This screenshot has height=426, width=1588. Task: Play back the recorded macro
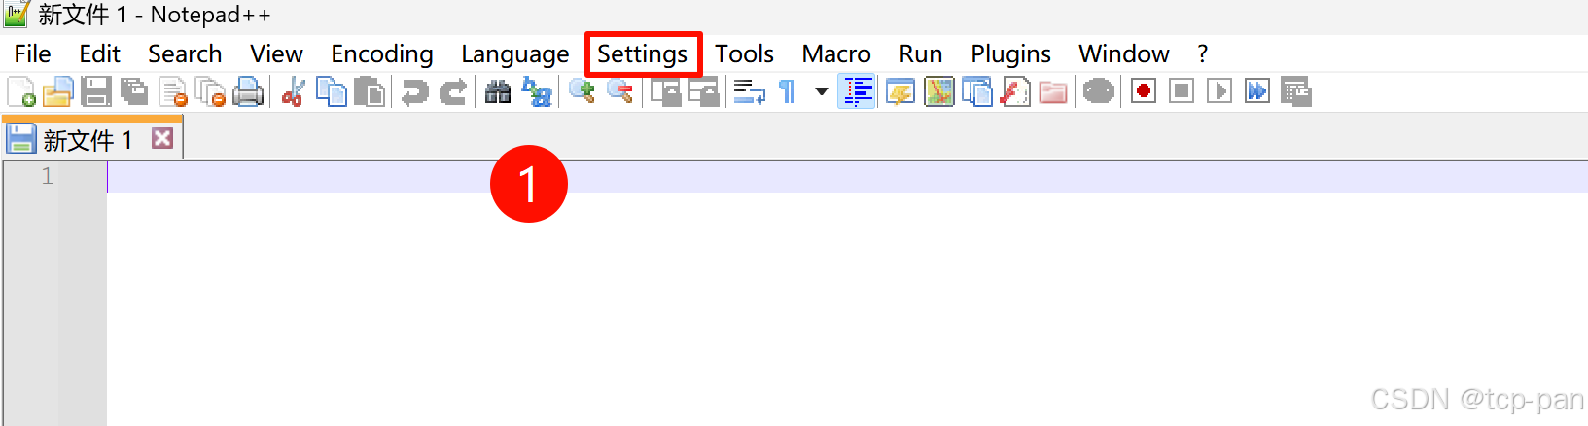point(1219,92)
